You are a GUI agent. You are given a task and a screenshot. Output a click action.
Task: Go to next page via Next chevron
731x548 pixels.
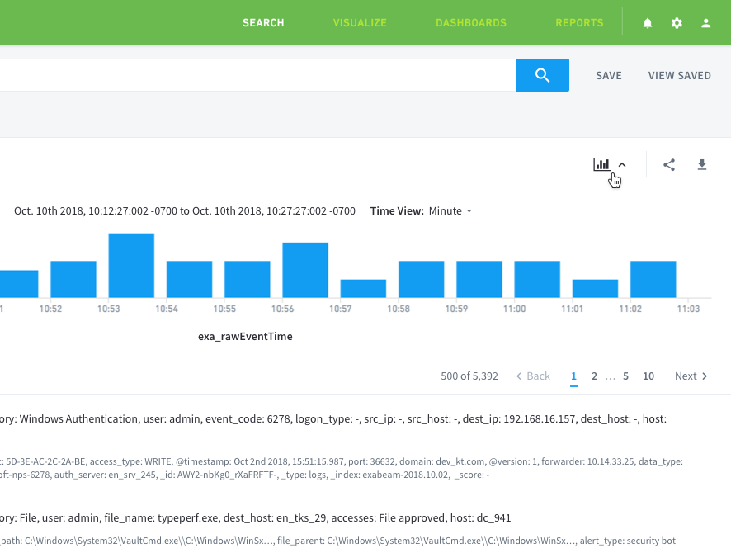coord(691,376)
